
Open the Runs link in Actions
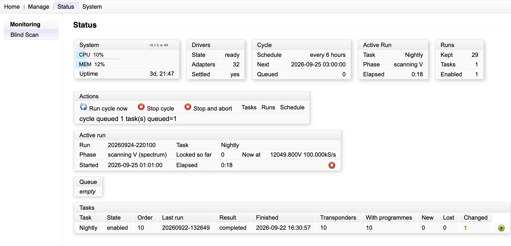tap(268, 107)
